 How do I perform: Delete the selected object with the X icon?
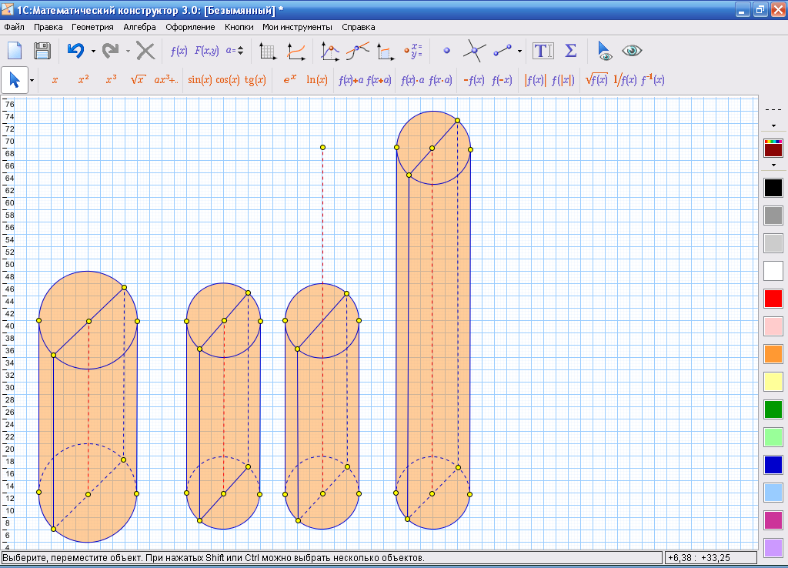[145, 51]
